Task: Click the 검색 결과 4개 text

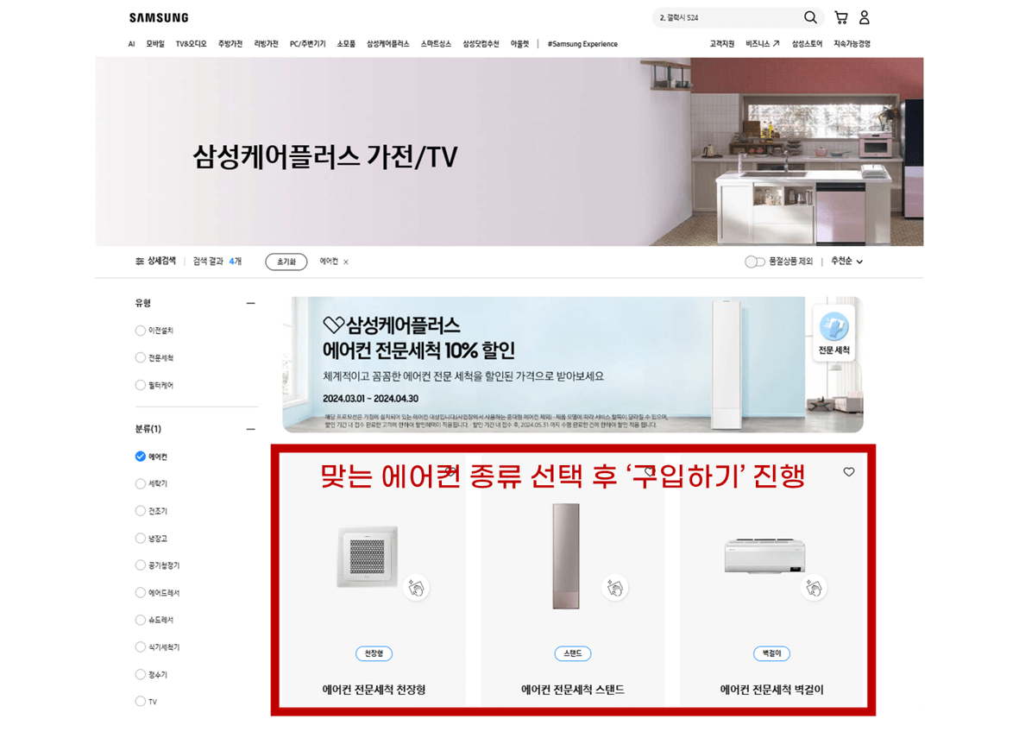Action: (217, 262)
